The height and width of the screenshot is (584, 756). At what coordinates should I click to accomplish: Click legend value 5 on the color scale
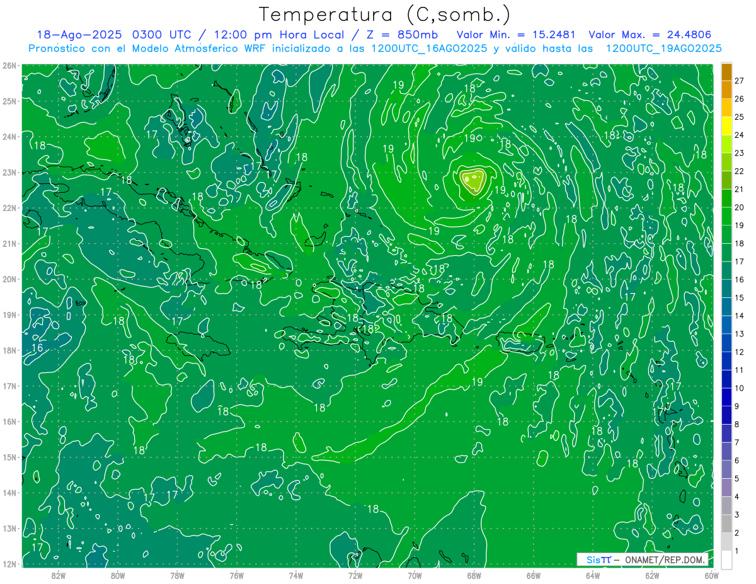pyautogui.click(x=737, y=479)
